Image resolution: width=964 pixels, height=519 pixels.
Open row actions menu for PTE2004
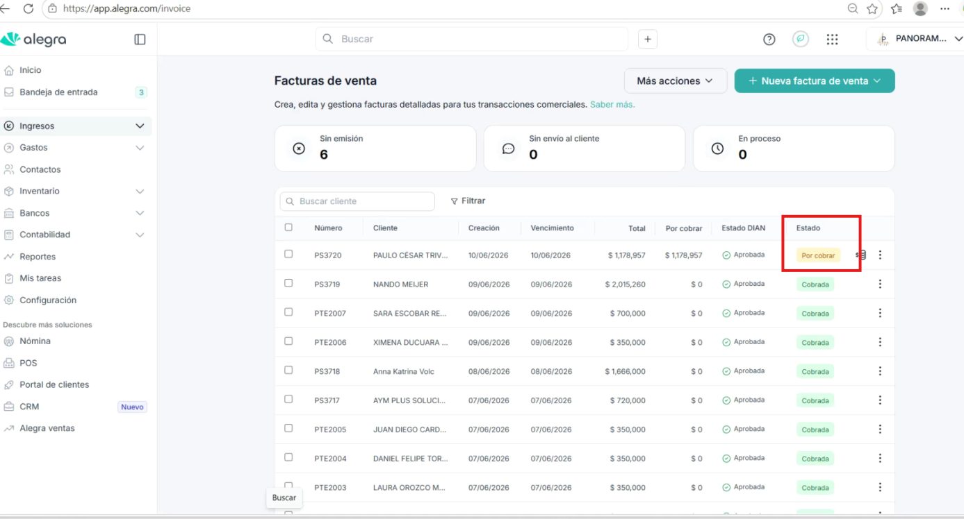point(880,459)
